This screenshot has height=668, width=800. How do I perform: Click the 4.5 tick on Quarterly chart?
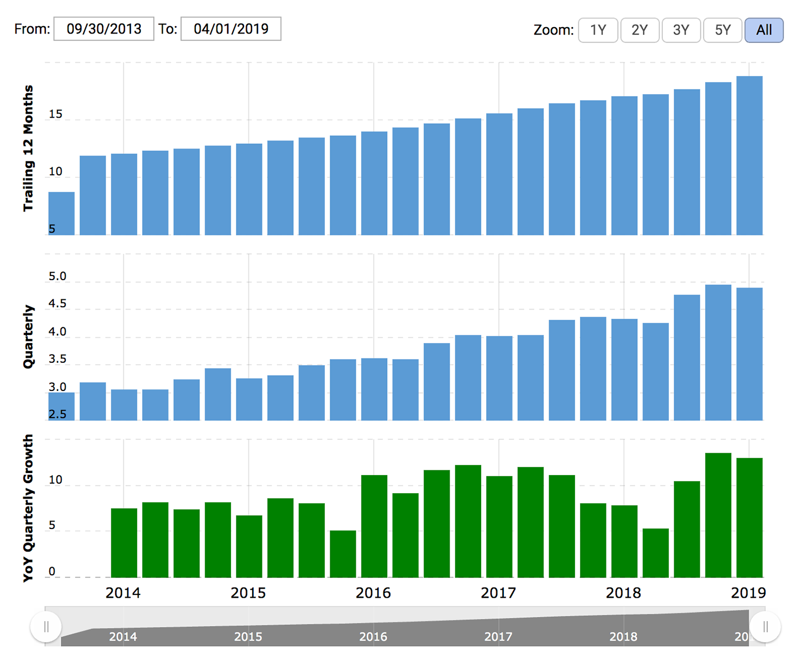coord(58,304)
